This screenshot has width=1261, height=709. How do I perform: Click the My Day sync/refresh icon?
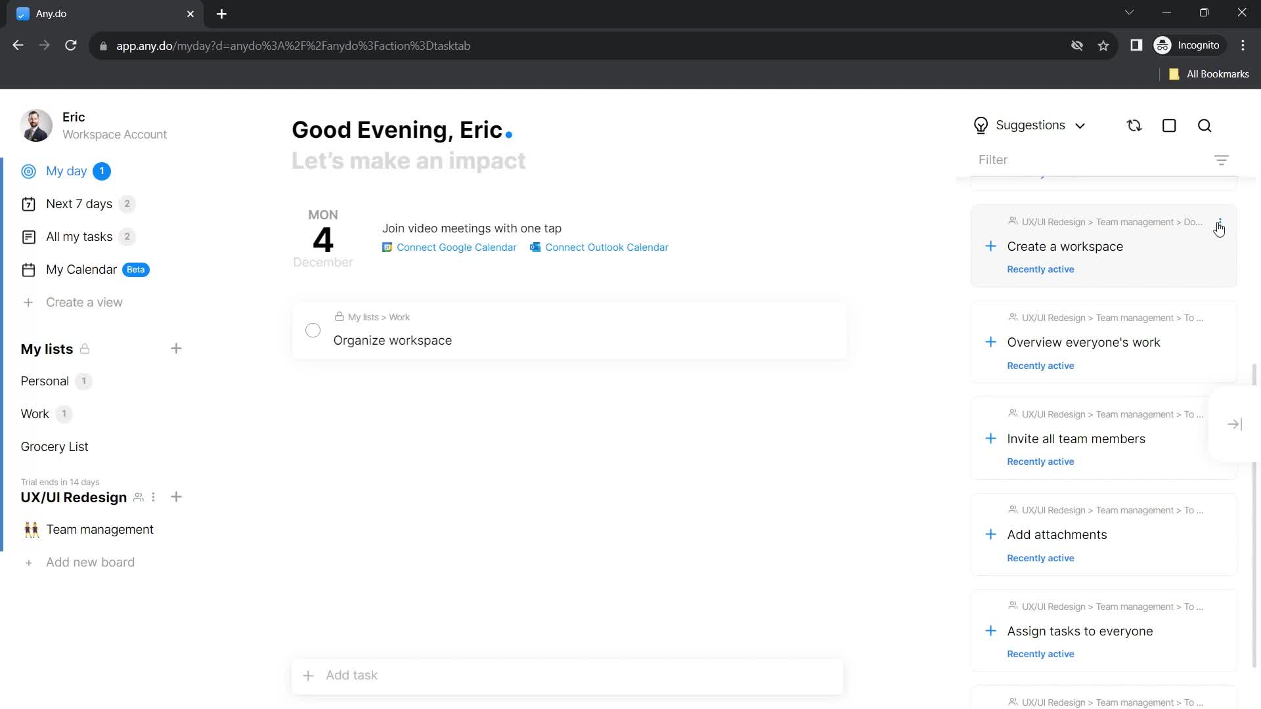(1134, 125)
